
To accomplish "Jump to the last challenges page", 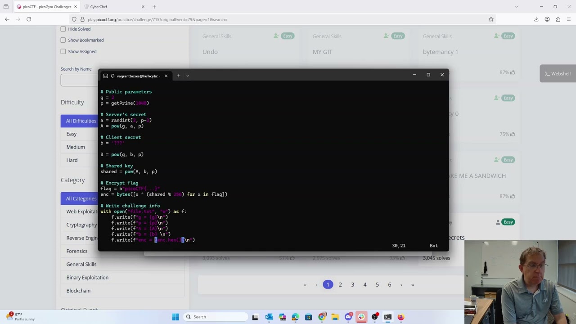I will pyautogui.click(x=412, y=284).
